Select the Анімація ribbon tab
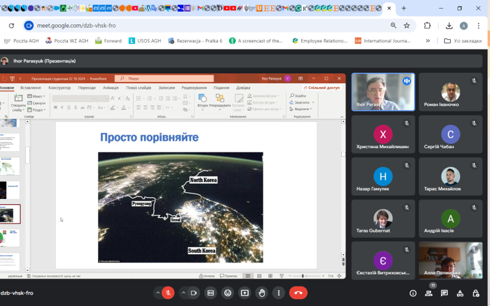 (111, 88)
